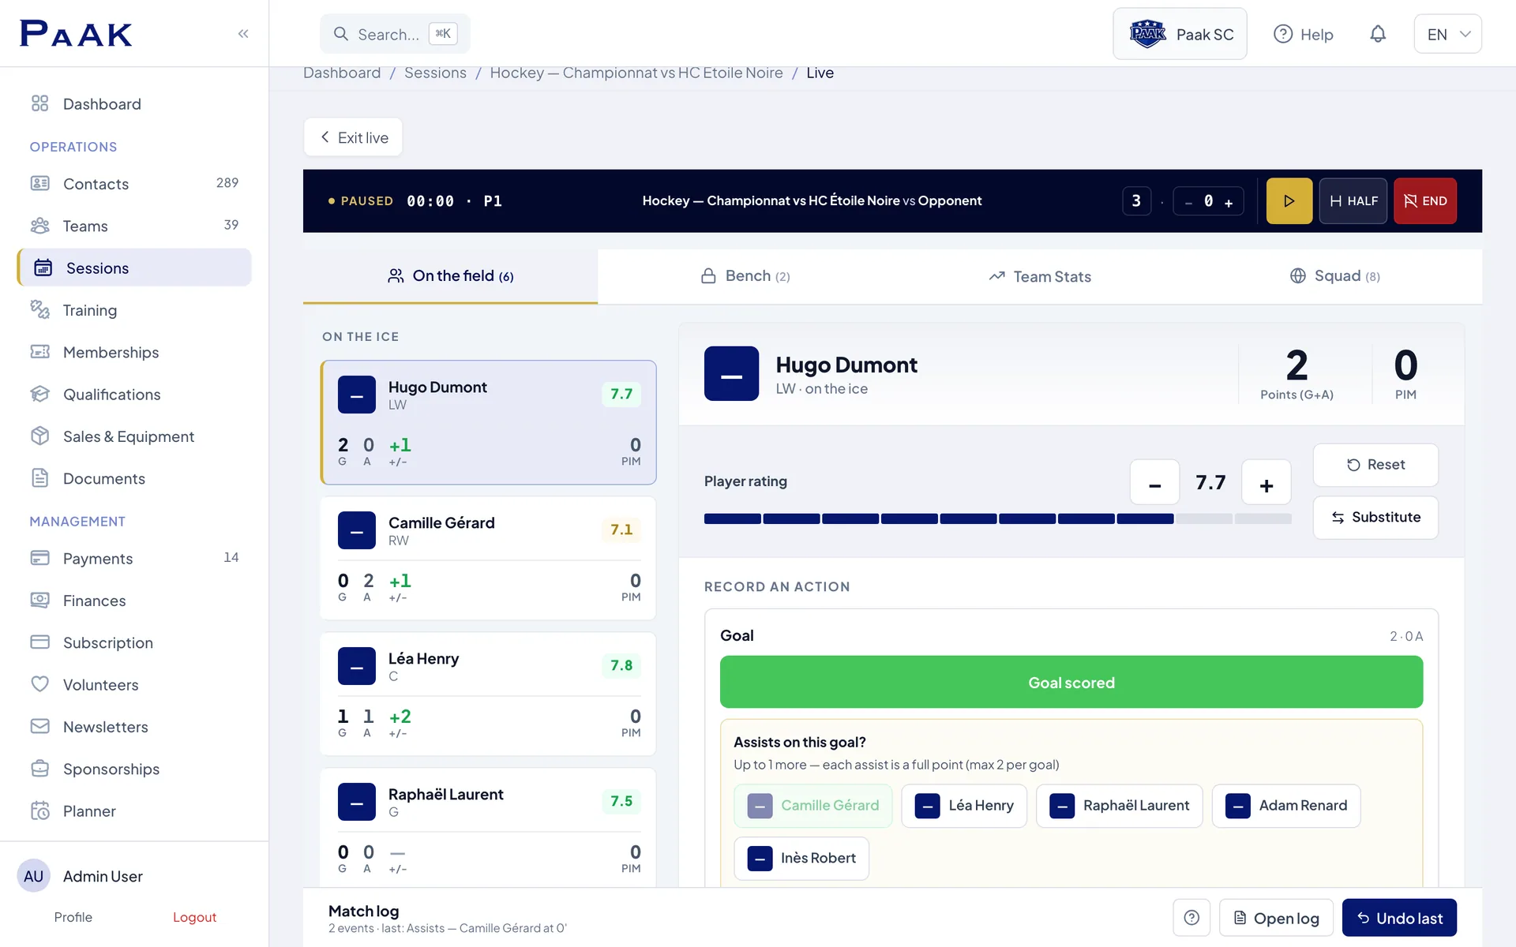Click the PAAK logo
The image size is (1516, 947).
(76, 34)
